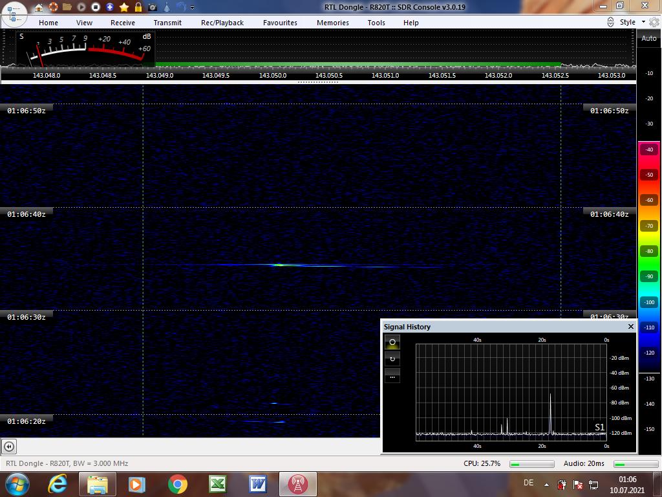Open the Home ribbon tab
The height and width of the screenshot is (497, 662).
pos(48,23)
